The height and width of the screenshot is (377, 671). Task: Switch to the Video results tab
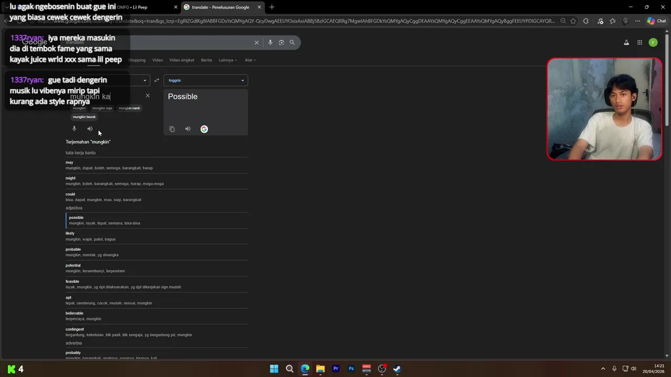point(157,60)
